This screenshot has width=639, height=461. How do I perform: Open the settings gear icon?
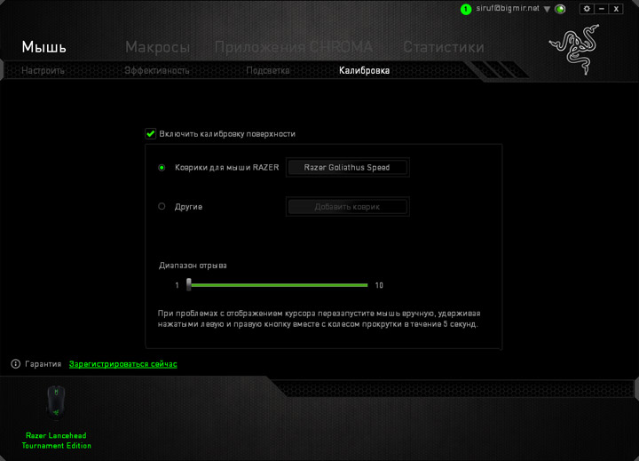pyautogui.click(x=587, y=9)
